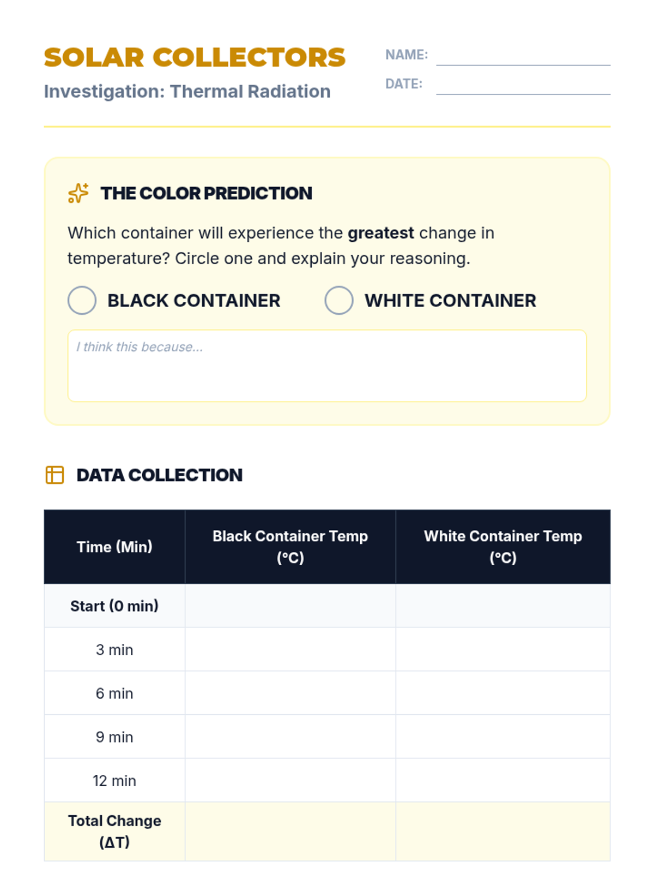The height and width of the screenshot is (873, 654).
Task: Click the Black Container cell for Start row
Action: click(290, 606)
